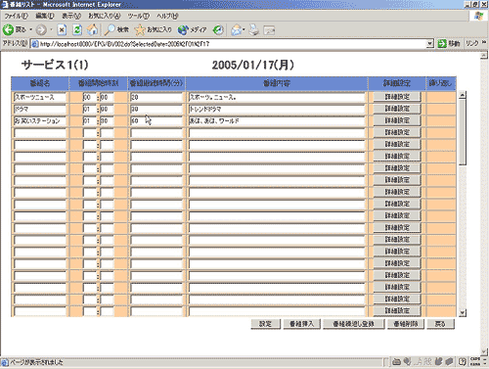Click the 繰り返し column header
The image size is (489, 369).
coord(440,83)
